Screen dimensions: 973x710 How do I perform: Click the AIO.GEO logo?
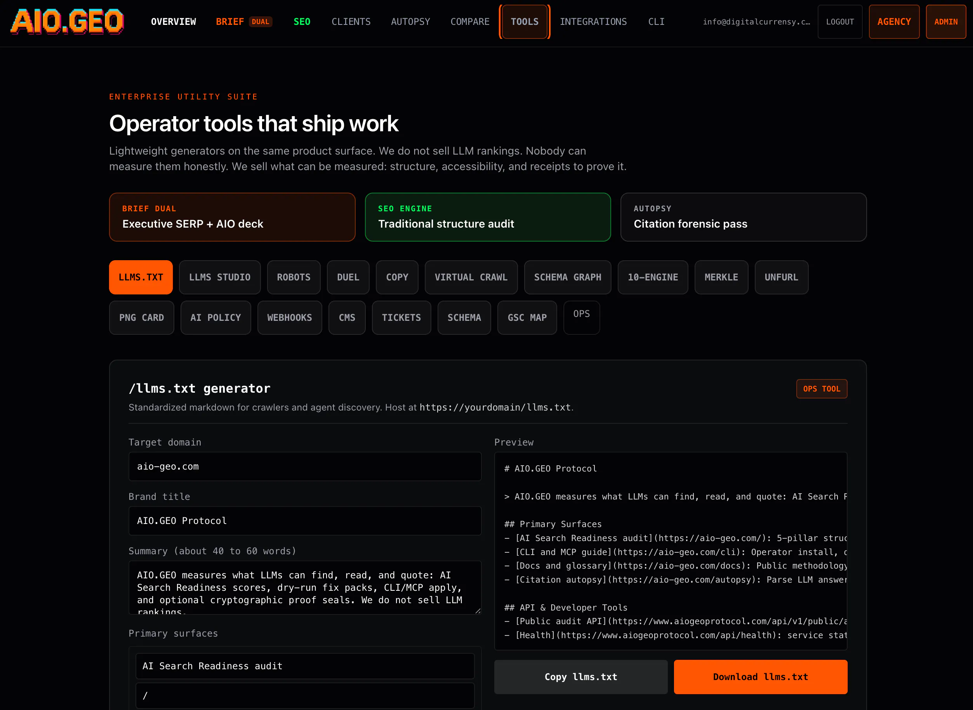tap(68, 21)
